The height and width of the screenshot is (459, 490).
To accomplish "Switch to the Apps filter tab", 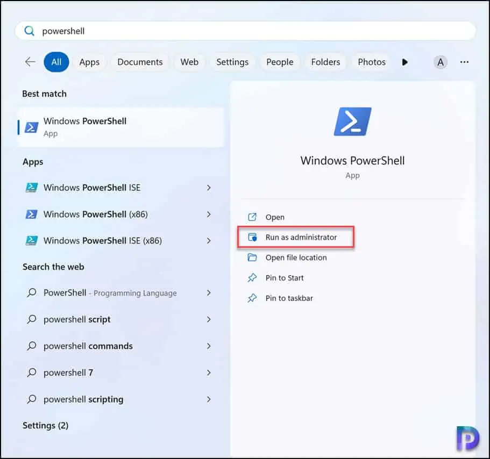I will click(89, 62).
